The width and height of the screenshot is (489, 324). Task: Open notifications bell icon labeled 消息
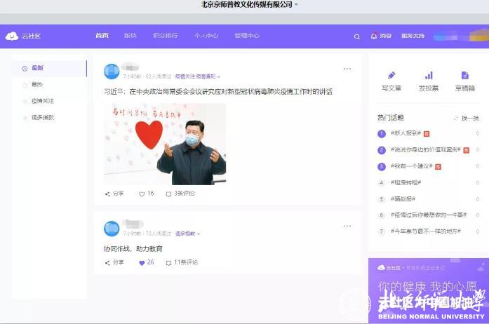(x=374, y=36)
